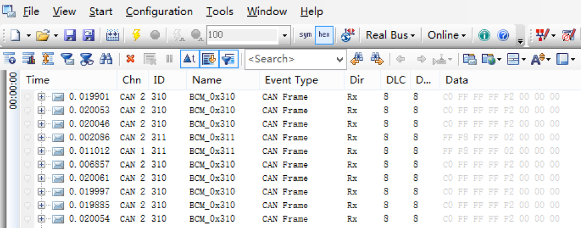Click the binoculars Find icon
The image size is (581, 229).
[106, 58]
